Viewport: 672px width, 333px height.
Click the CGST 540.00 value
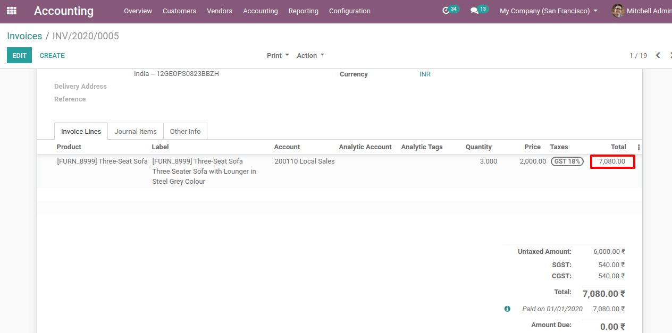[x=612, y=276]
